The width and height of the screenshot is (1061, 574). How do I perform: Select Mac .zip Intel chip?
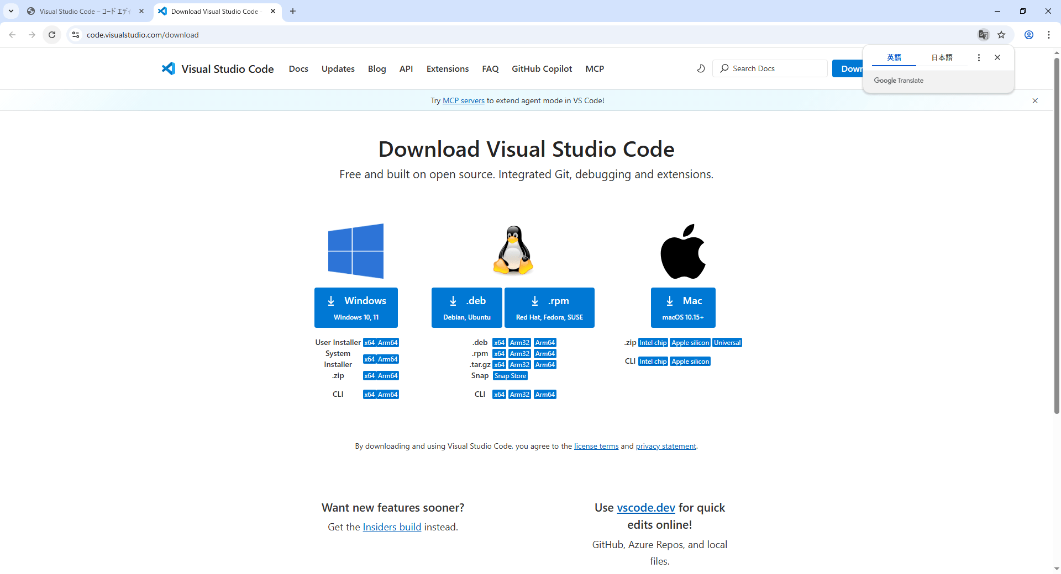point(653,343)
